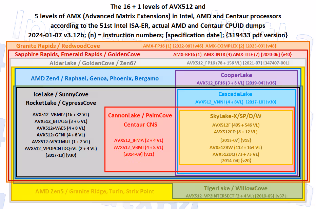
Task: Select 'AVX512F (405 + 546 VL)' line
Action: pos(236,125)
